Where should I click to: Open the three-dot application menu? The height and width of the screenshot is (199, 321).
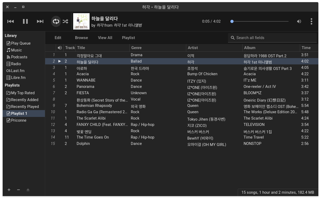(x=311, y=21)
